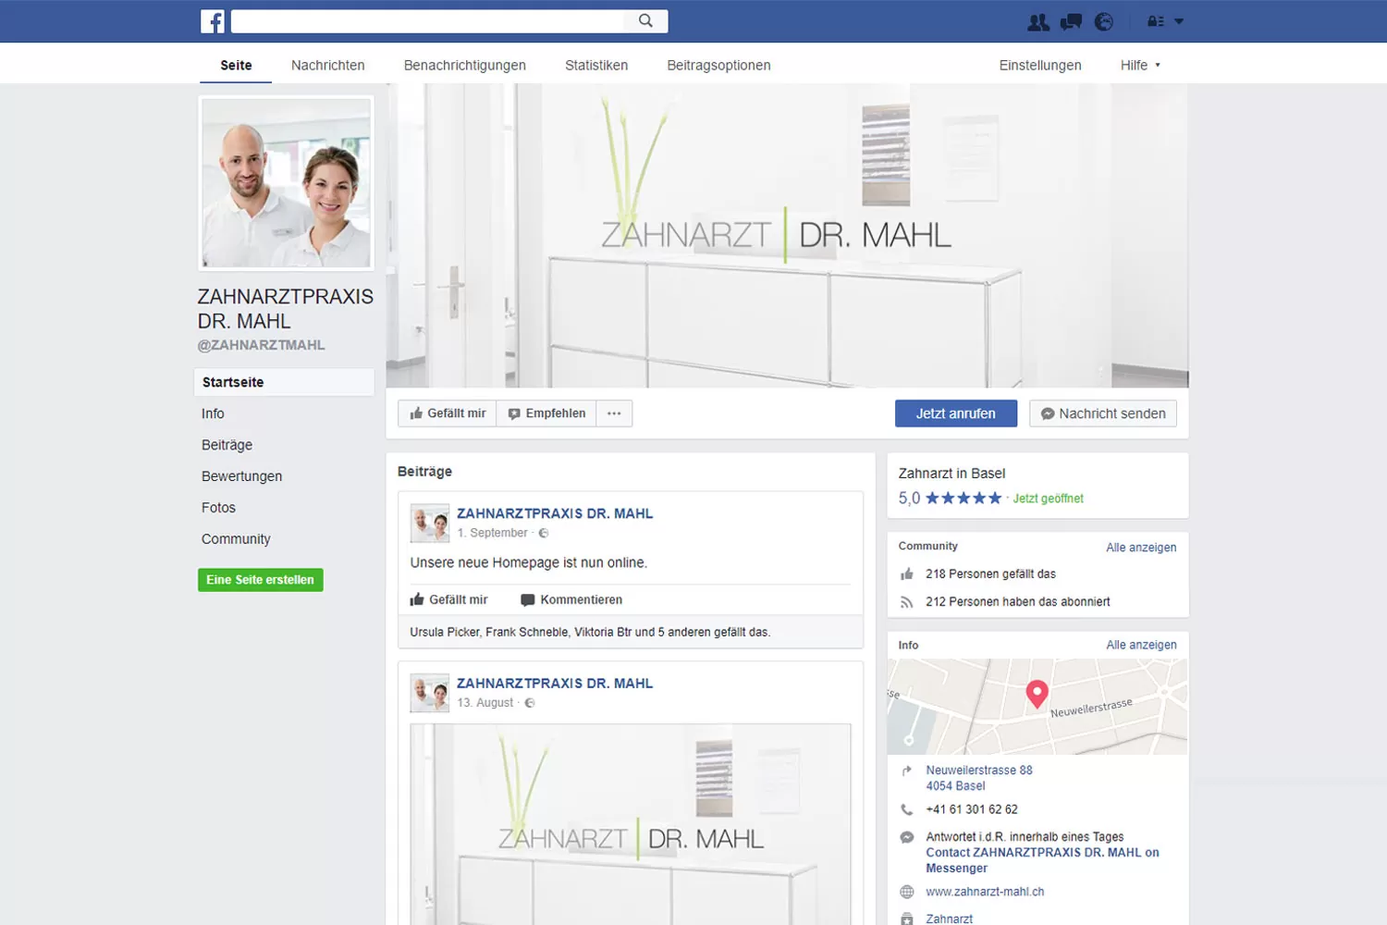
Task: Expand the account dropdown arrow
Action: click(x=1179, y=21)
